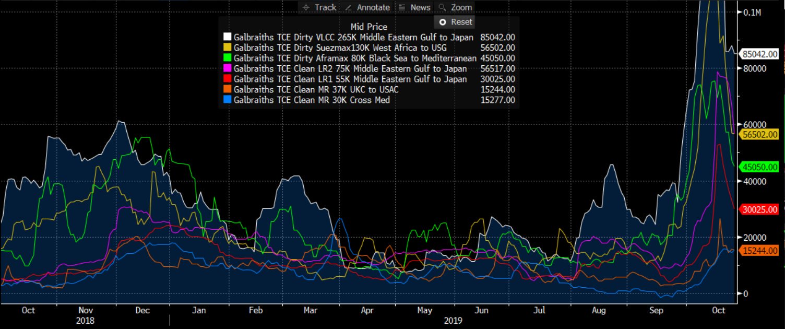Click the red 30025.00 axis price tag
Image resolution: width=785 pixels, height=329 pixels.
759,208
